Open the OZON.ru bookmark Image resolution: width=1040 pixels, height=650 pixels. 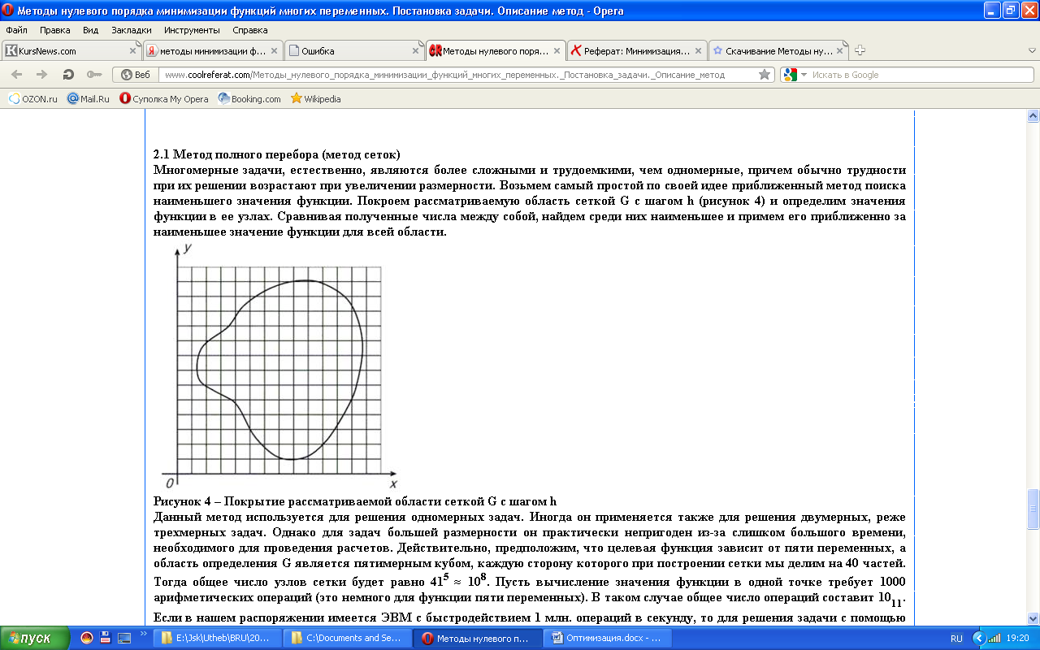tap(34, 99)
